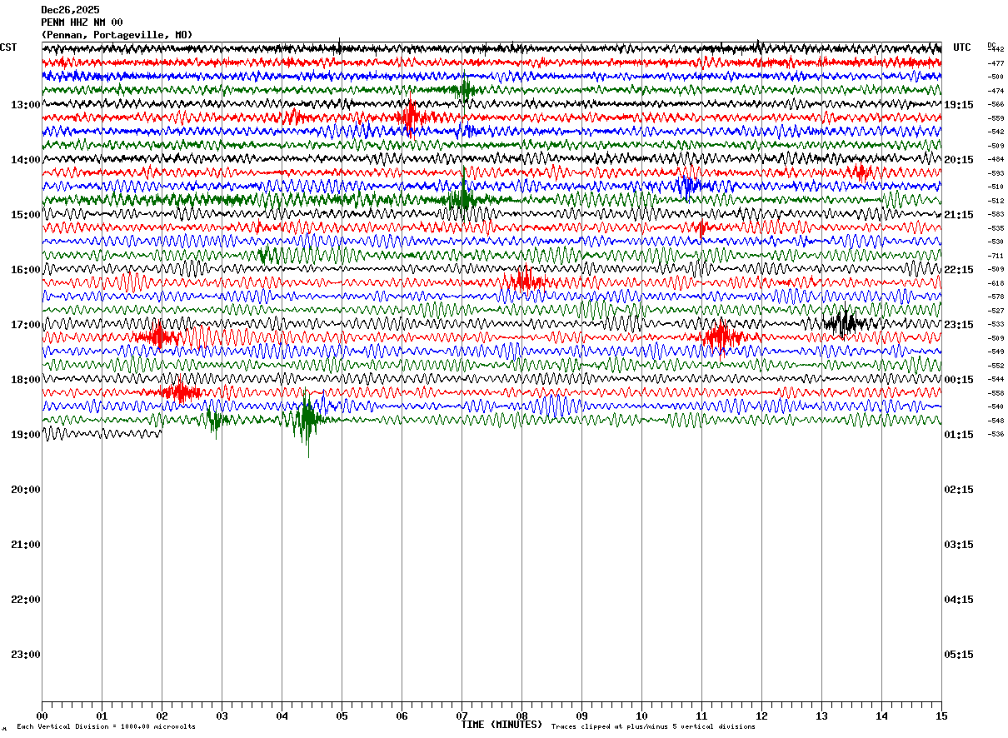The width and height of the screenshot is (1008, 738).
Task: Click the DC offset value "-500"
Action: click(x=996, y=77)
